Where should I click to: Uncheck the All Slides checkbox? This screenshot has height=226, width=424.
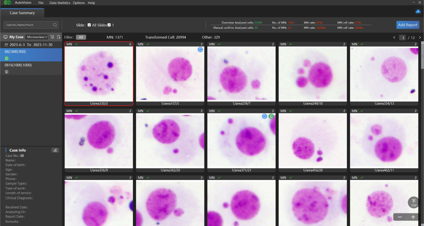(x=89, y=25)
